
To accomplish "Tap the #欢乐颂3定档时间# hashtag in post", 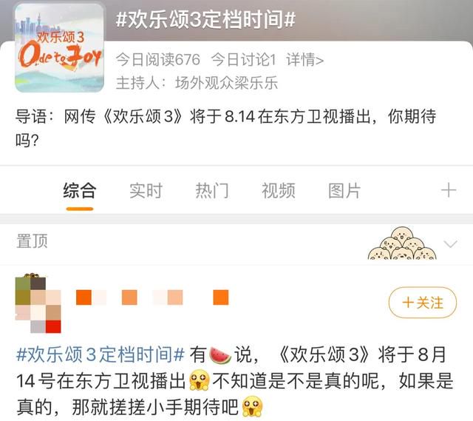I will click(x=101, y=354).
